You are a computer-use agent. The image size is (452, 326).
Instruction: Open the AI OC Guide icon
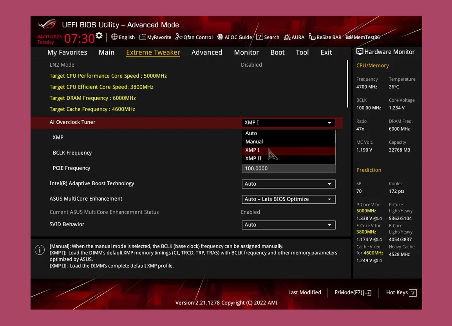220,37
